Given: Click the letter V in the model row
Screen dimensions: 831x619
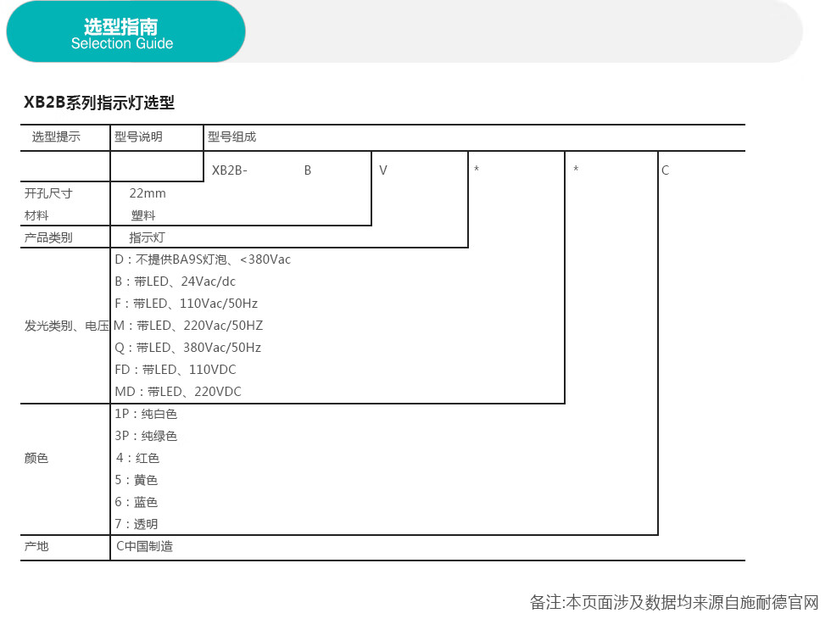Looking at the screenshot, I should 383,170.
